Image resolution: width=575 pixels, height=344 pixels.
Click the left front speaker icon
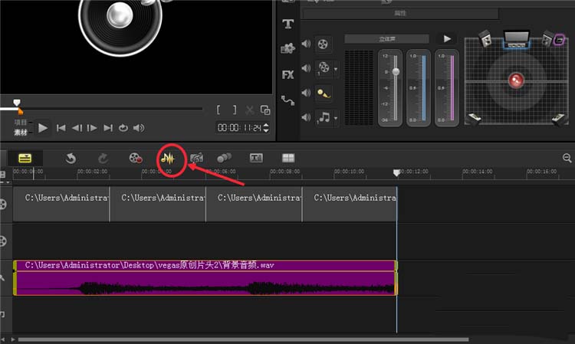[485, 38]
